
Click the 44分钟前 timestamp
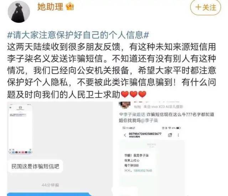click(x=50, y=185)
